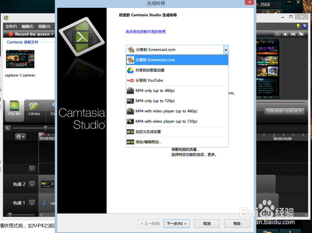This screenshot has width=312, height=233.
Task: Choose 共享到谷歌驱动器 option
Action: click(177, 70)
